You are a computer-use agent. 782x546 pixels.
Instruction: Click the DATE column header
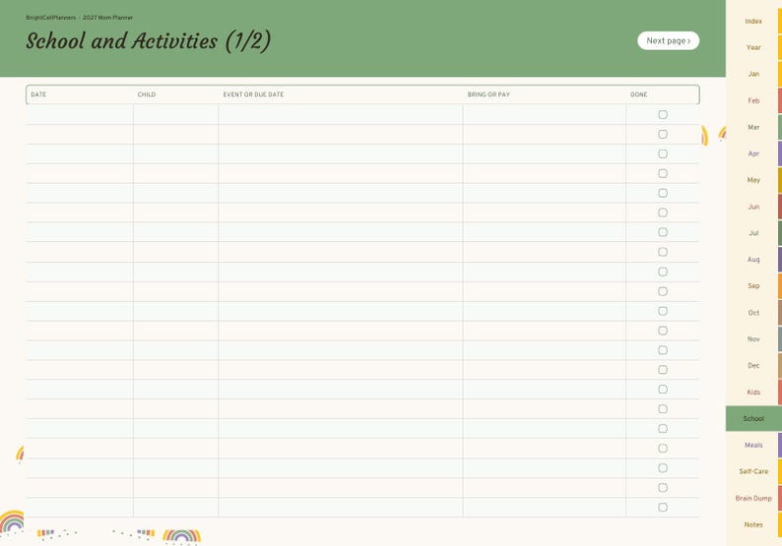(x=38, y=94)
